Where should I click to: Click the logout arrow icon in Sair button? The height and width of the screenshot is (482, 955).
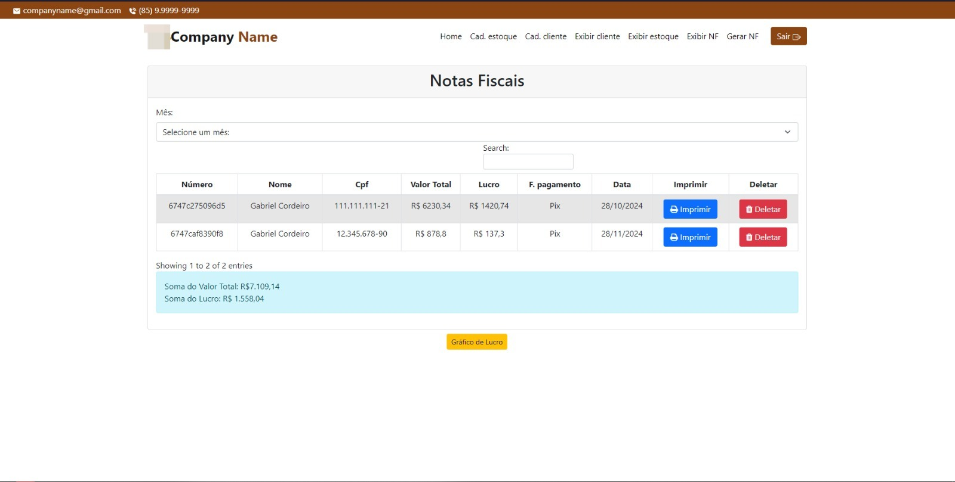coord(796,37)
